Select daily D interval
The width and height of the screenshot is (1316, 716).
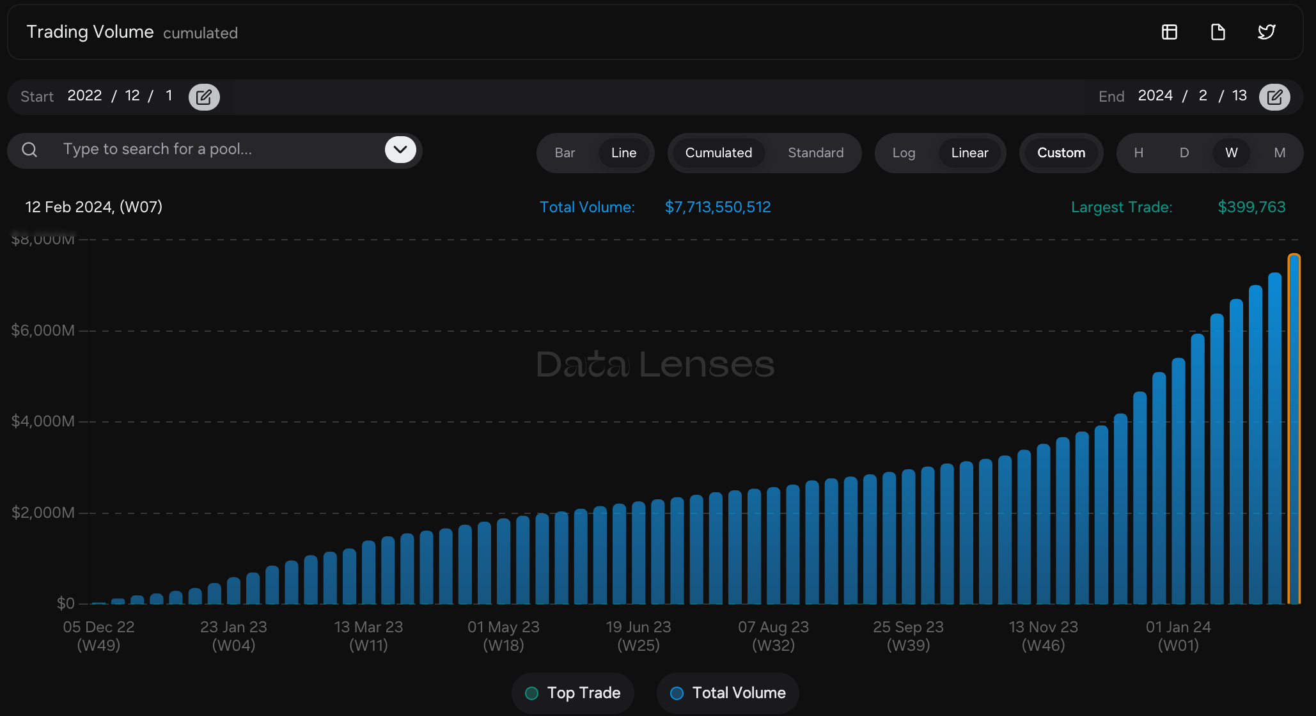(1184, 153)
